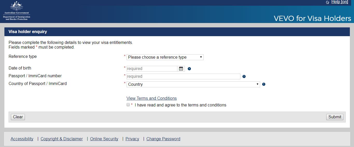Click the Change Password link
This screenshot has height=147, width=354.
click(163, 139)
